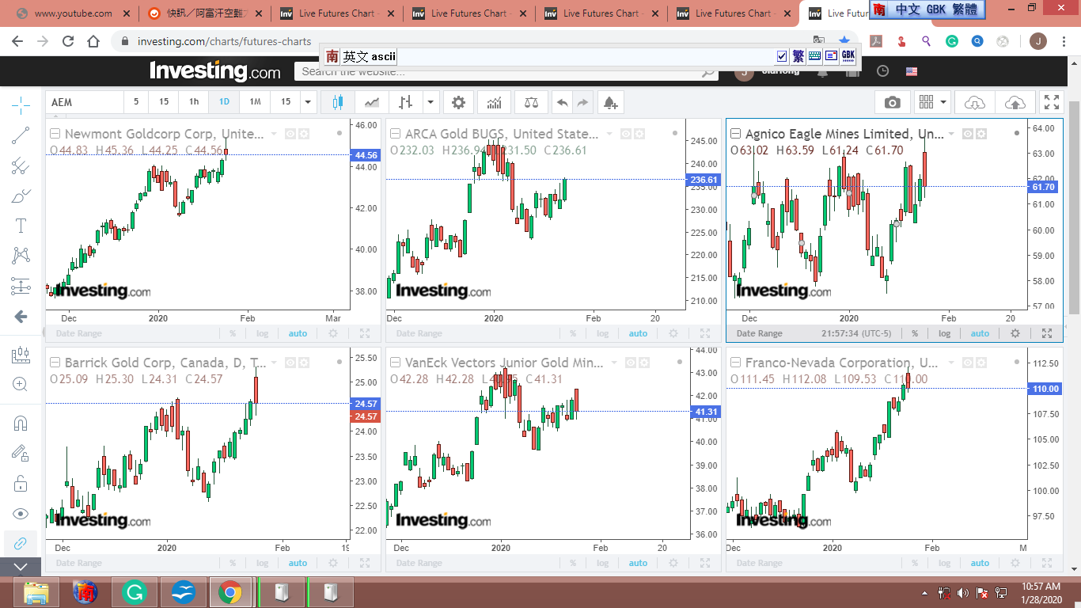This screenshot has height=608, width=1081.
Task: Expand the time interval dropdown arrow
Action: [309, 102]
